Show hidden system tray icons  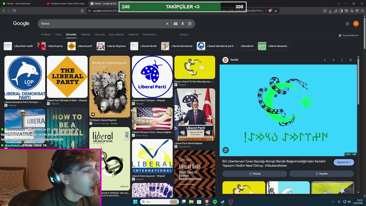(x=333, y=202)
